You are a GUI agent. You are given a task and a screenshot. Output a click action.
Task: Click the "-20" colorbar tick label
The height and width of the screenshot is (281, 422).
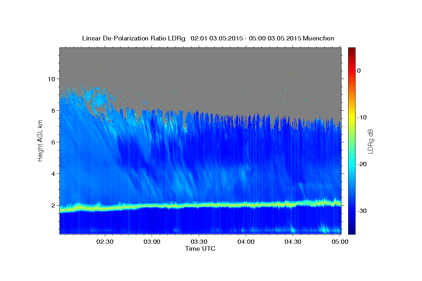click(x=362, y=164)
